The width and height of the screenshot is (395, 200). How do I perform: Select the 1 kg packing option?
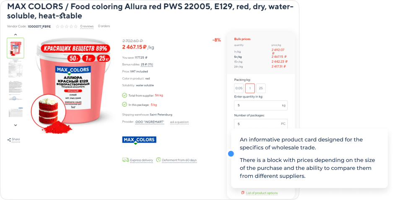[250, 88]
